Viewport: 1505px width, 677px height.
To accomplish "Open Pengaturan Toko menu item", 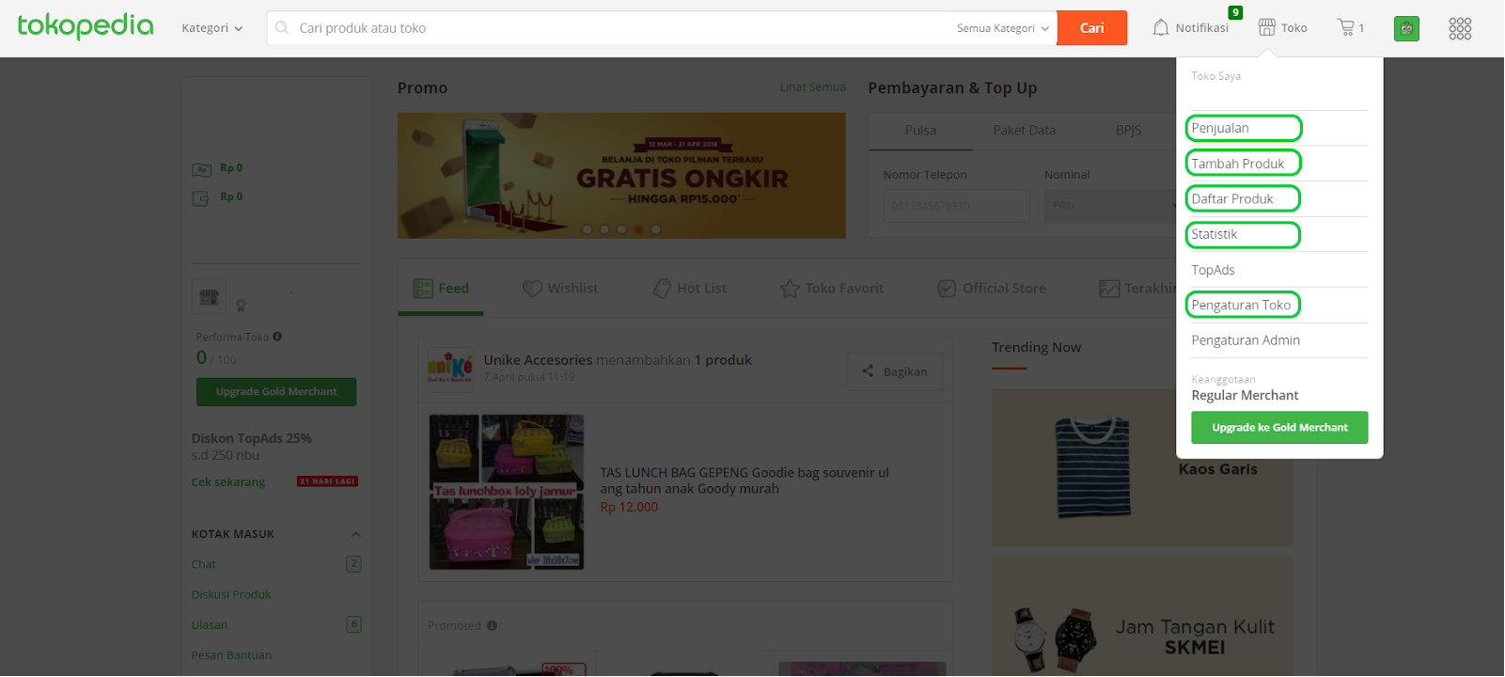I will point(1243,305).
